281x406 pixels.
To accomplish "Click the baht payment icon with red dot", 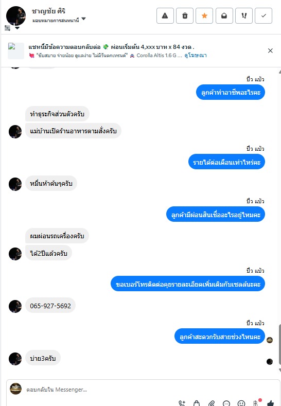I will click(x=256, y=402).
